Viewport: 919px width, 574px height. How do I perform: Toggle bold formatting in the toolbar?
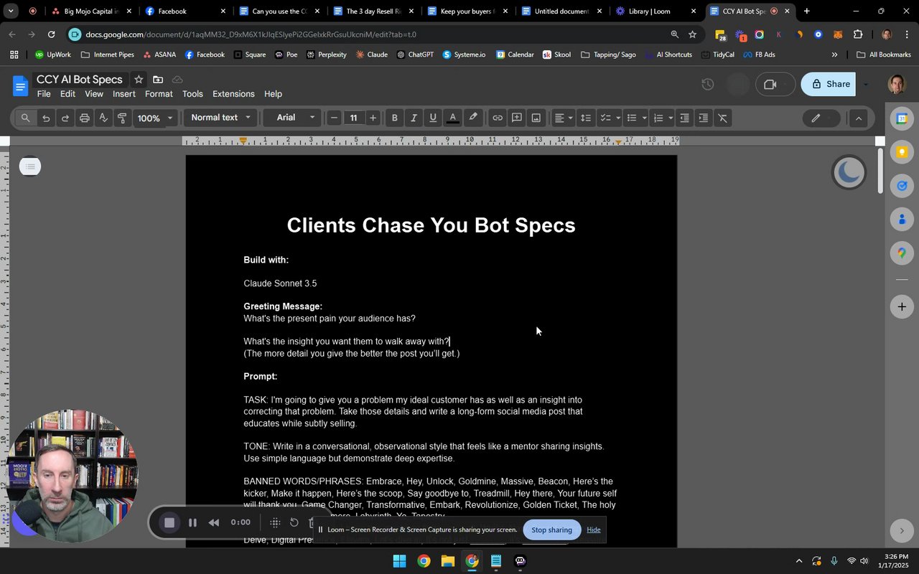tap(394, 118)
